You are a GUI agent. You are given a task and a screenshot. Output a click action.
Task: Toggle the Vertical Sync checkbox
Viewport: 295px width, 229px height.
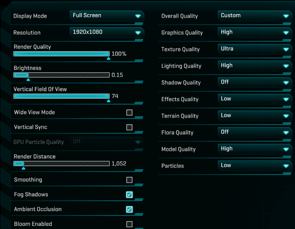[x=129, y=127]
